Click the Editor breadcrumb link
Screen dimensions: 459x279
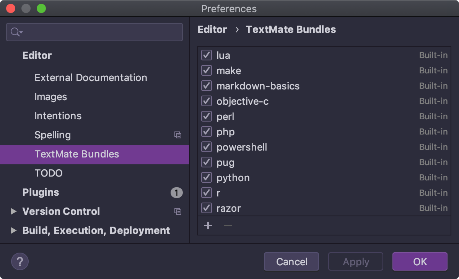[x=212, y=29]
